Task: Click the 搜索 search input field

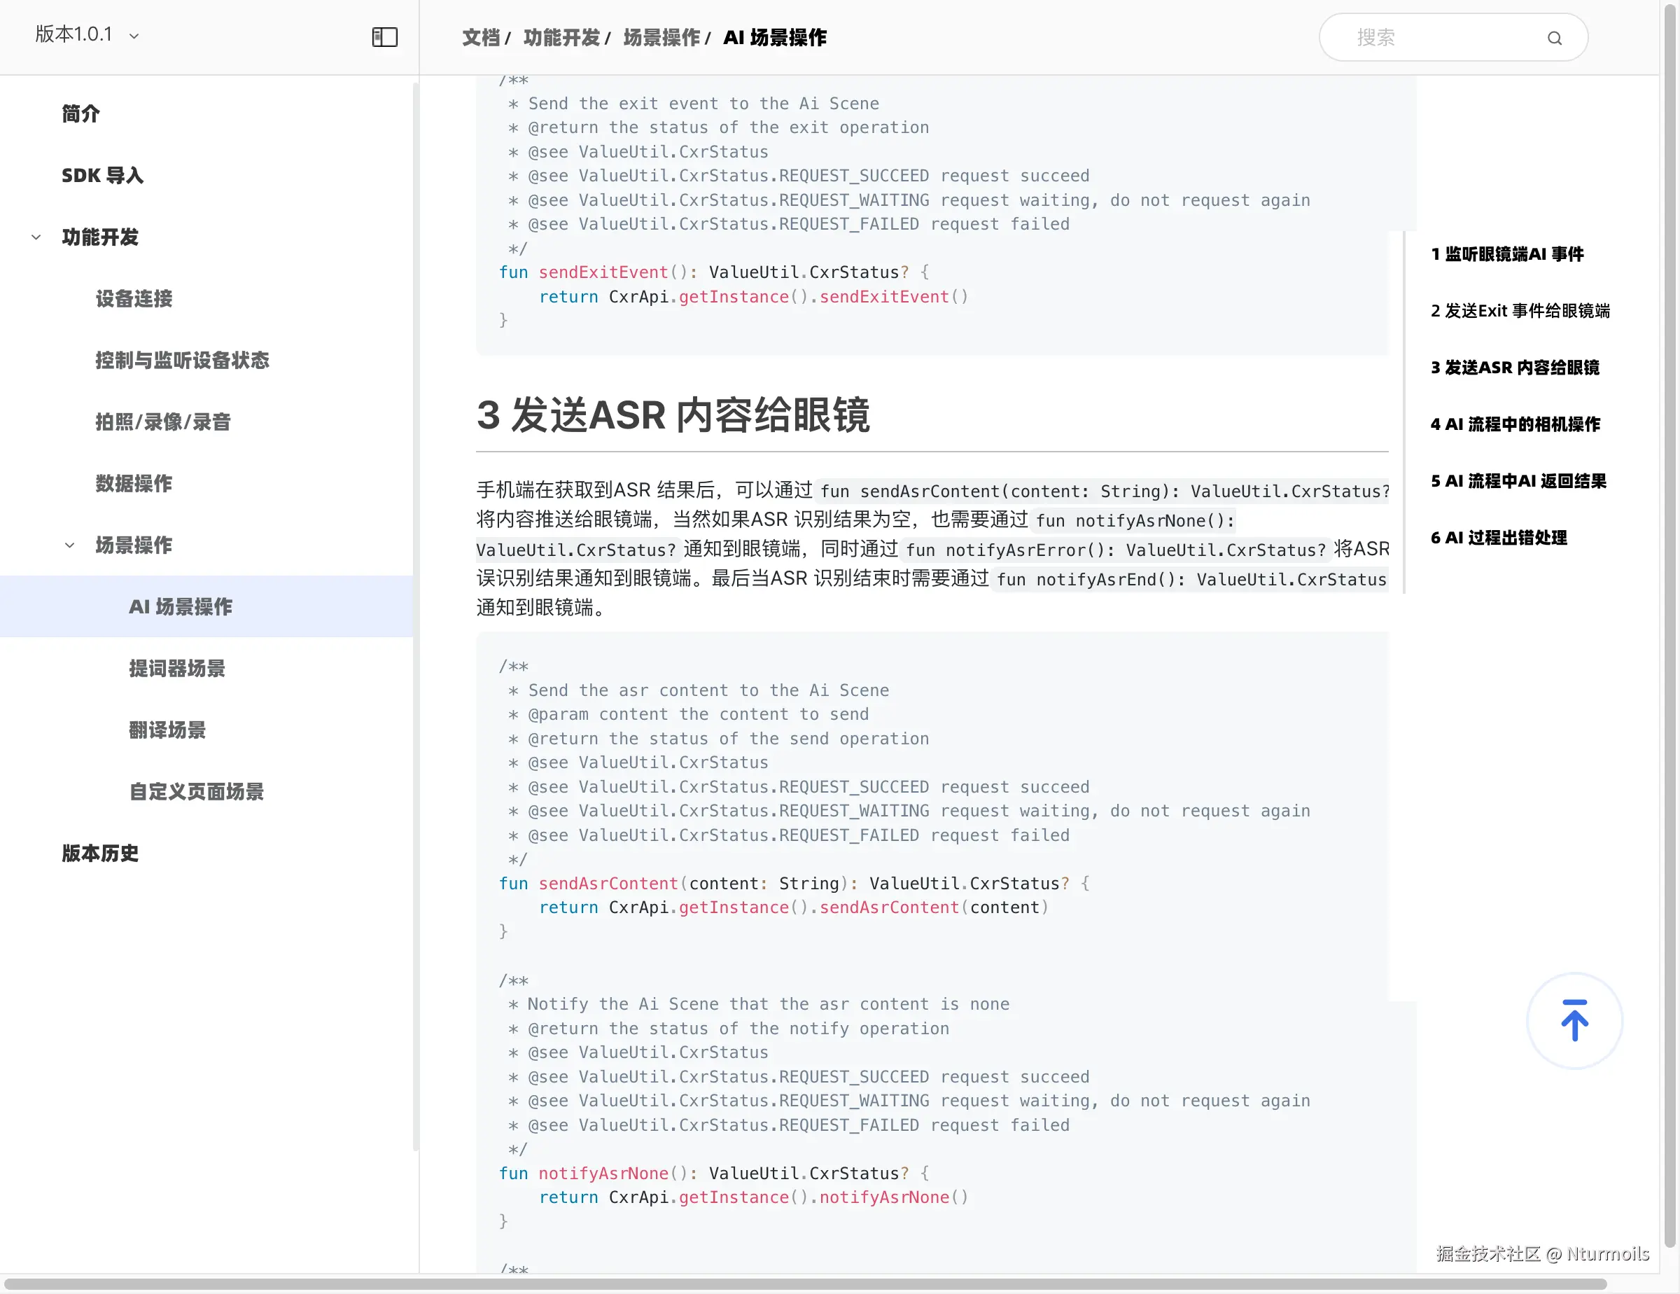Action: click(x=1431, y=38)
